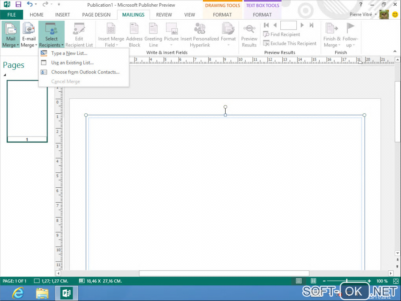Switch to two-page spread view
Viewport: 401px width, 301px height.
(314, 281)
